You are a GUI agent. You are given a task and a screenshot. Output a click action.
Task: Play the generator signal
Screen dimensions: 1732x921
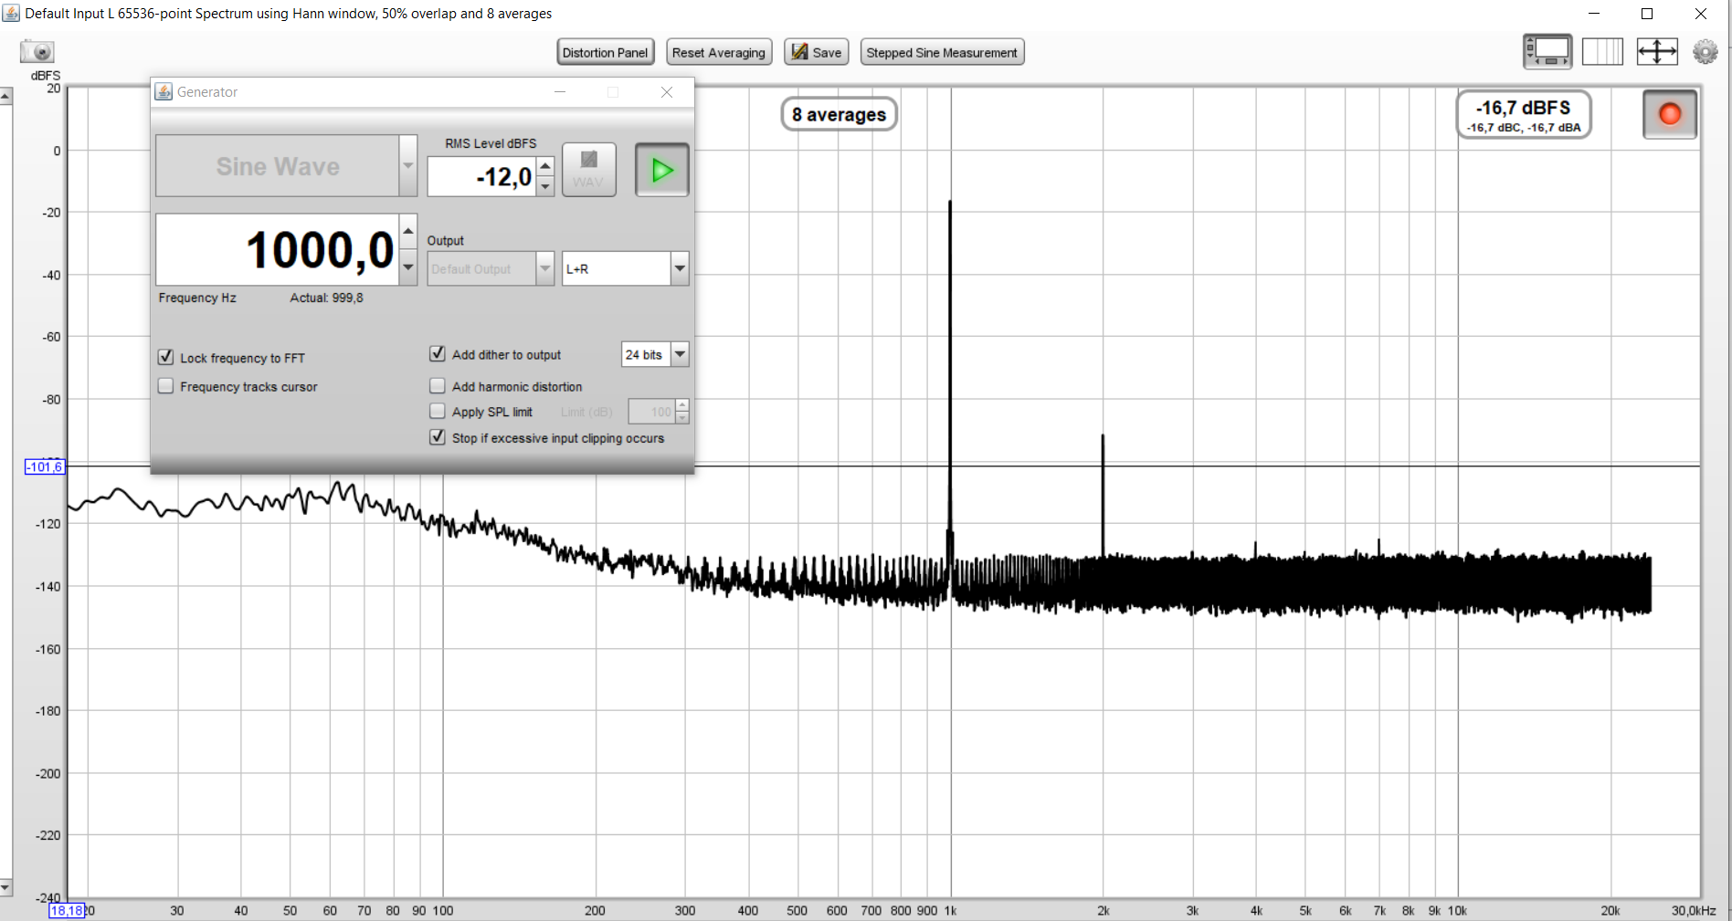coord(661,170)
